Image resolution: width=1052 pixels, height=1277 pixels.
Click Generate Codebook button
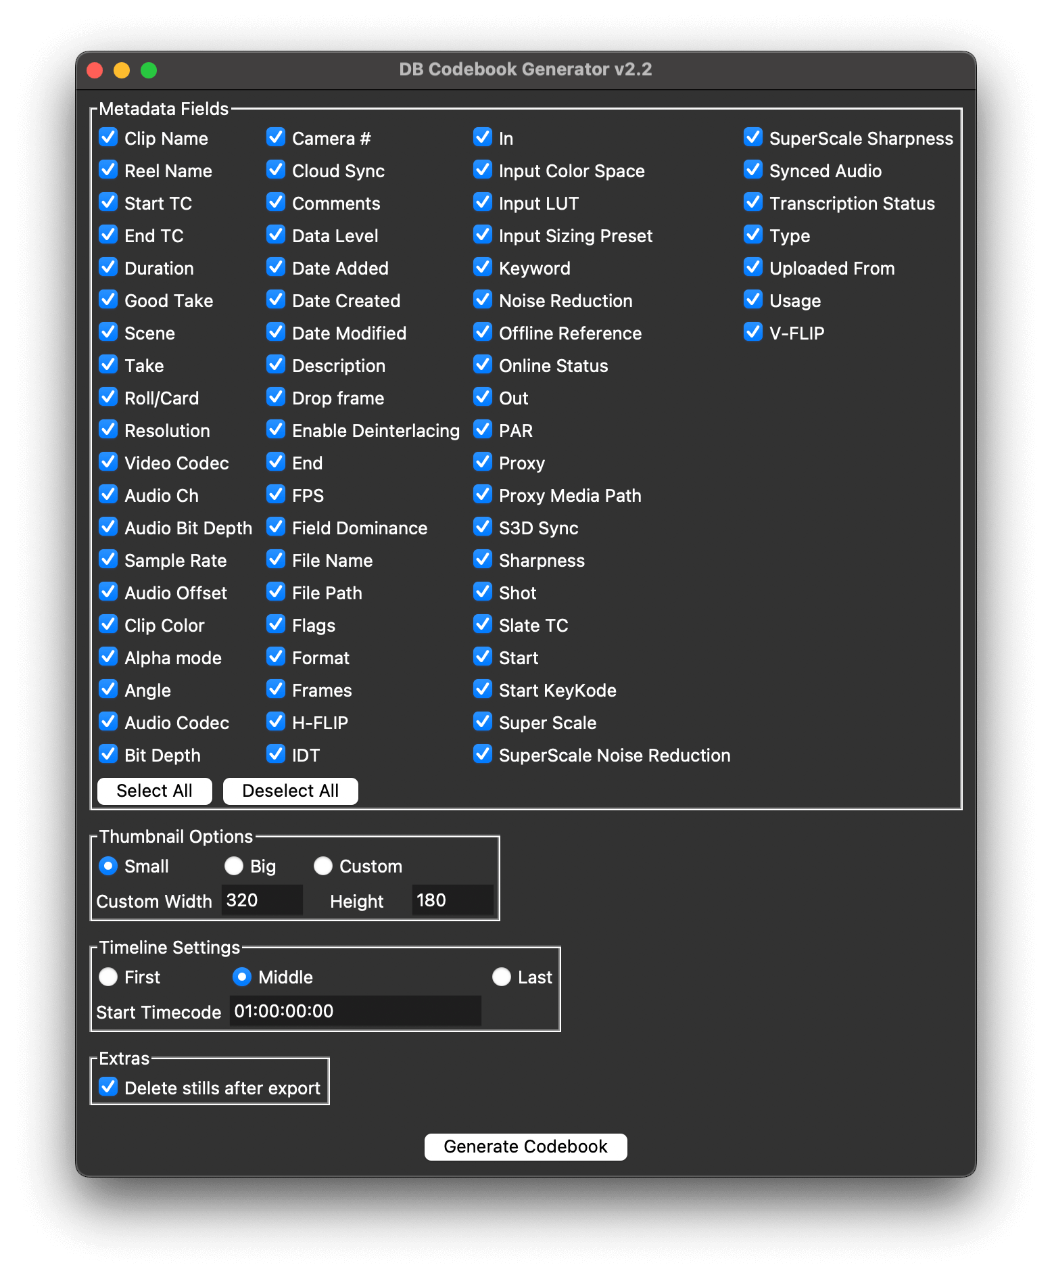tap(526, 1146)
